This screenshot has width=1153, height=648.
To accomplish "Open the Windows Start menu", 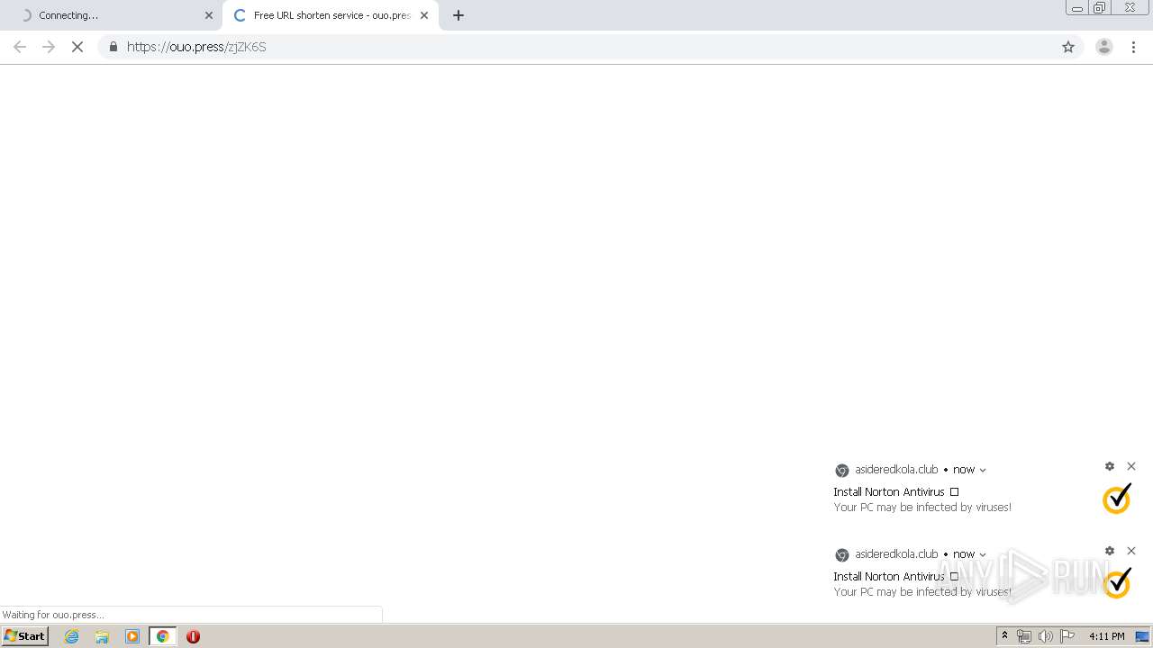I will (x=25, y=636).
